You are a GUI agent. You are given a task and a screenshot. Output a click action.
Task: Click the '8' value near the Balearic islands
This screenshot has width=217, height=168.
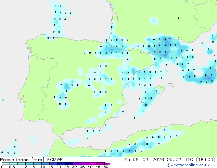coord(146,105)
